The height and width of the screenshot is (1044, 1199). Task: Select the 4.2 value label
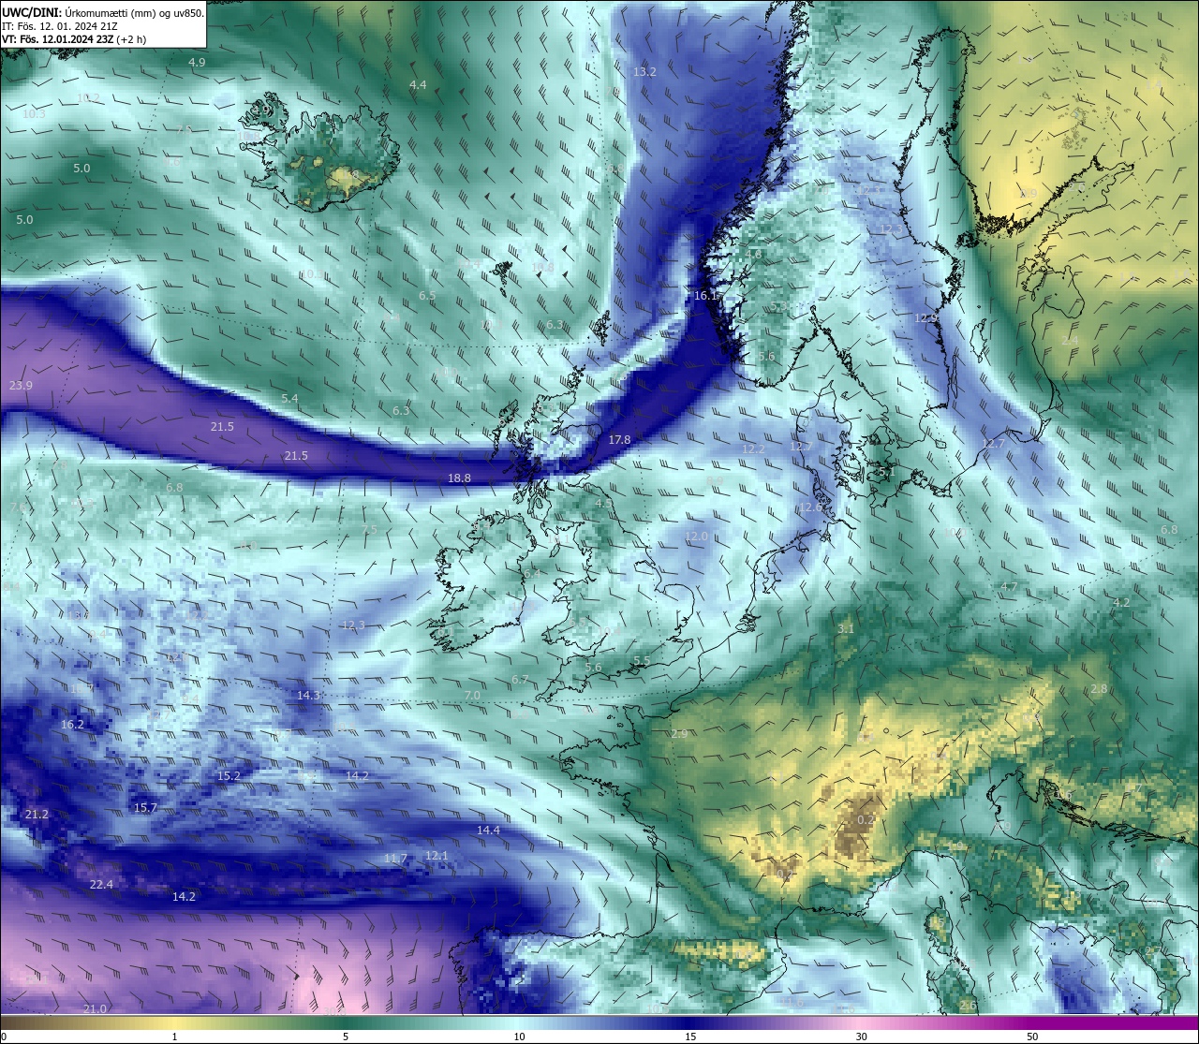click(1121, 602)
